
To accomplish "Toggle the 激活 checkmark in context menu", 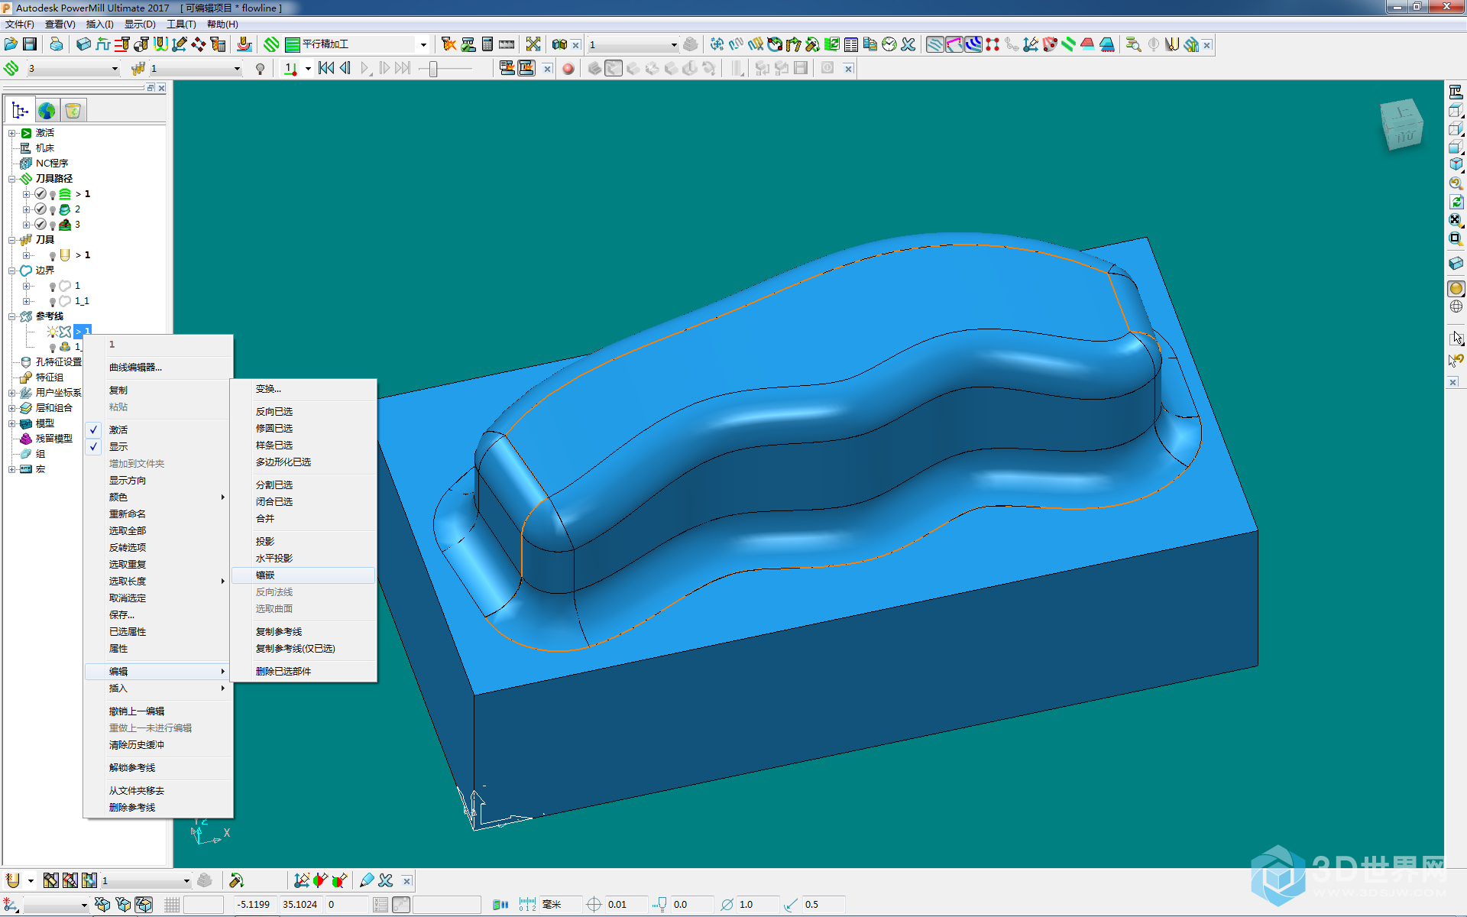I will (94, 429).
